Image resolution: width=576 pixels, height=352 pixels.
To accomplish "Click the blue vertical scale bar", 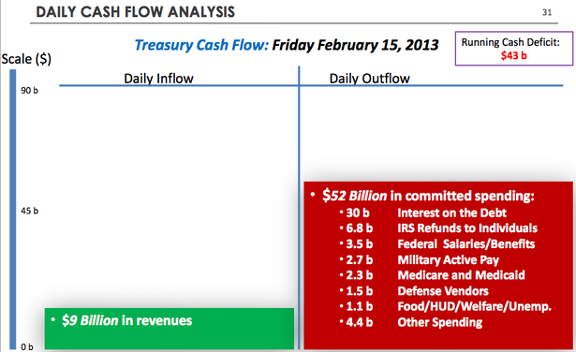I will (x=13, y=209).
